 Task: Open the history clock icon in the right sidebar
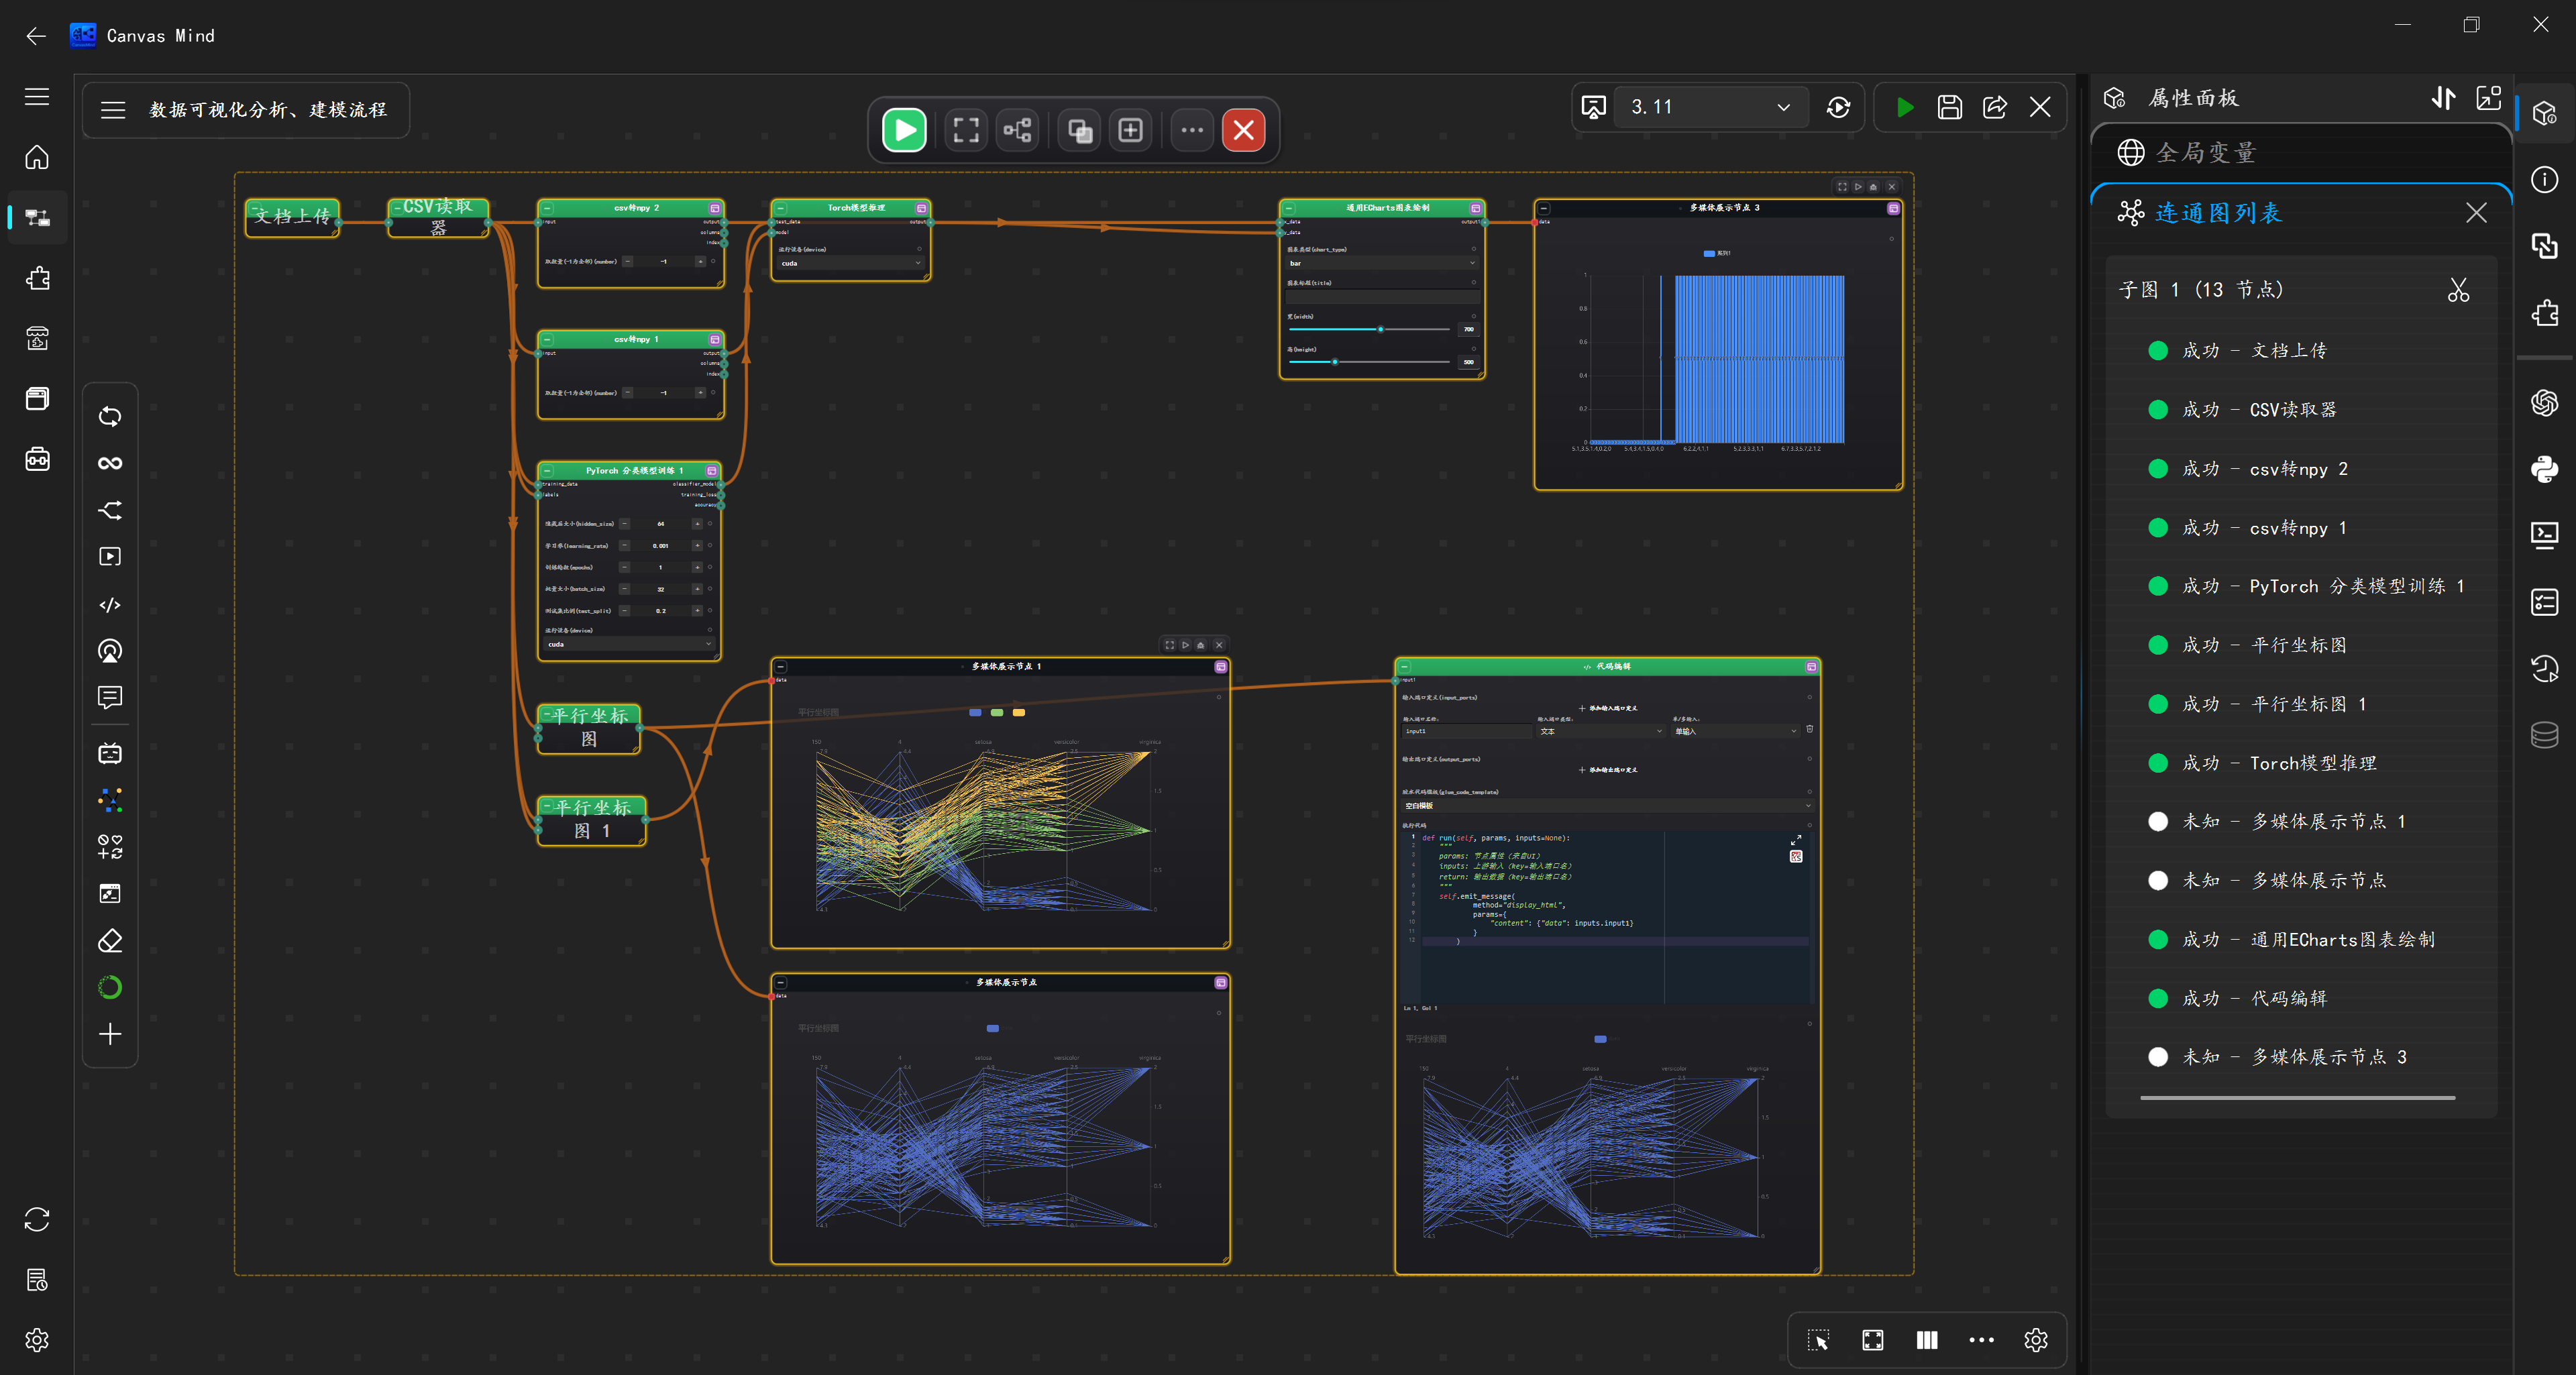pos(2544,668)
